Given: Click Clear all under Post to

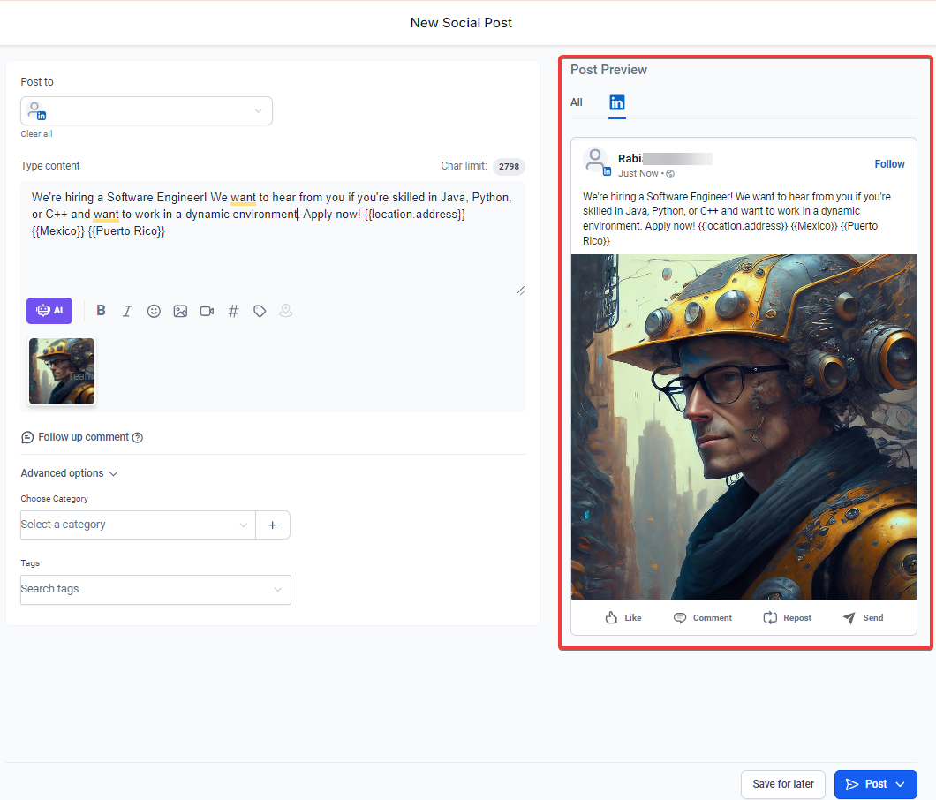Looking at the screenshot, I should [36, 133].
